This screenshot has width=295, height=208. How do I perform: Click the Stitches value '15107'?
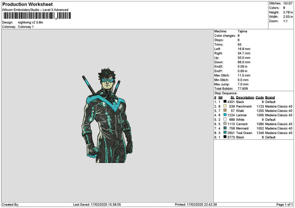coord(288,3)
